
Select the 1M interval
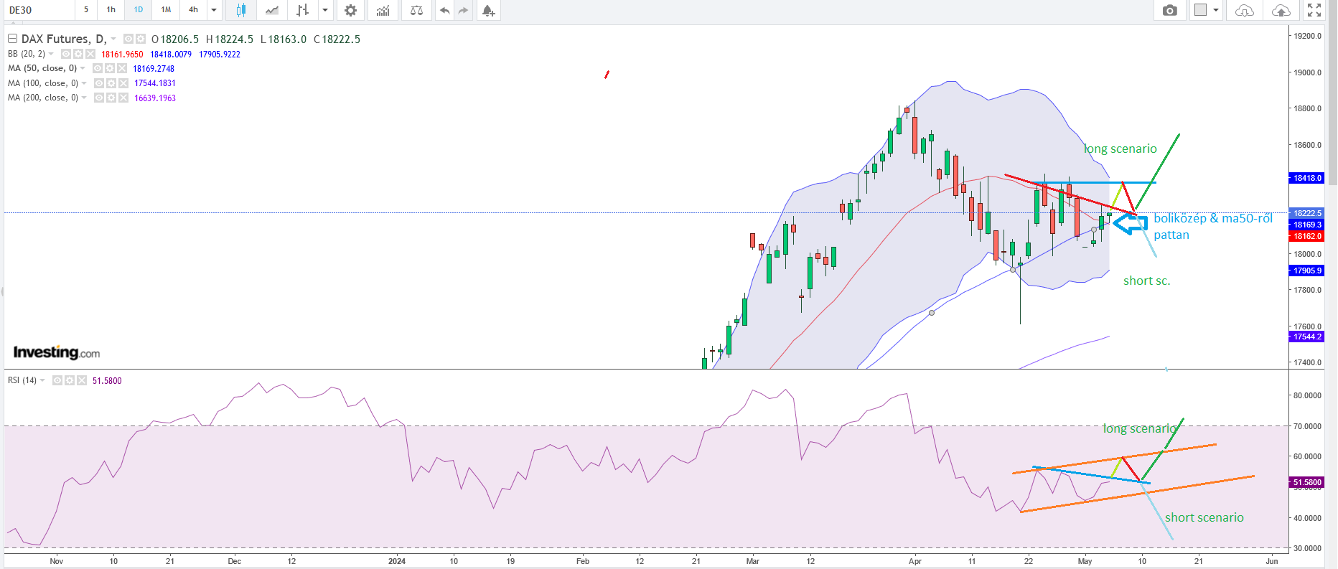166,10
